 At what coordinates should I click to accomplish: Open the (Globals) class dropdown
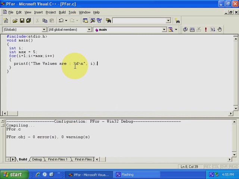44,29
